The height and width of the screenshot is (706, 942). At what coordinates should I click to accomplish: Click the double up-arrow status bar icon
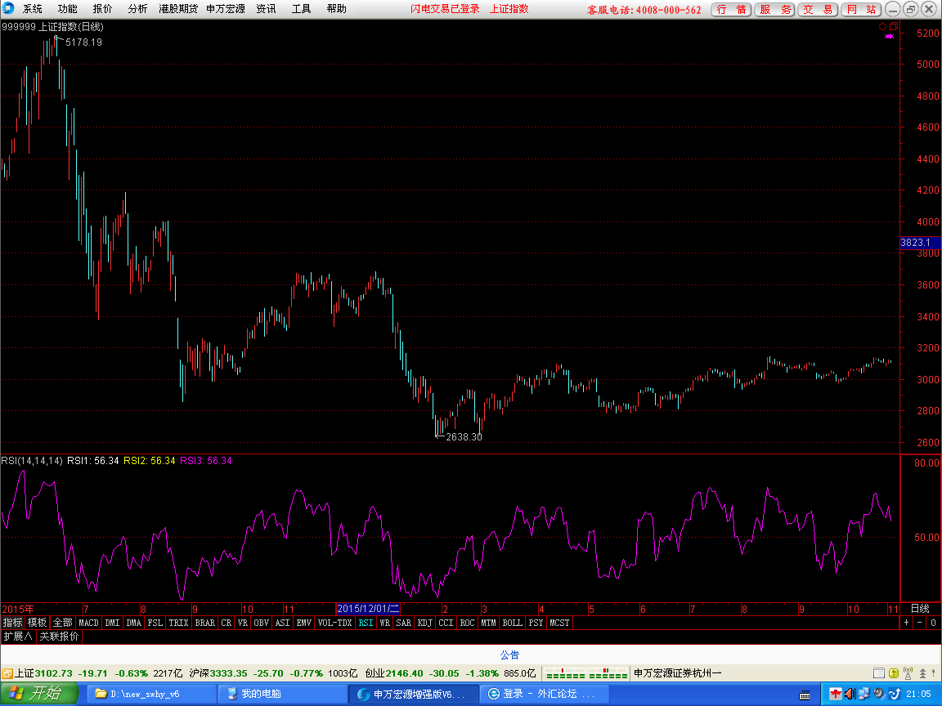coord(922,673)
